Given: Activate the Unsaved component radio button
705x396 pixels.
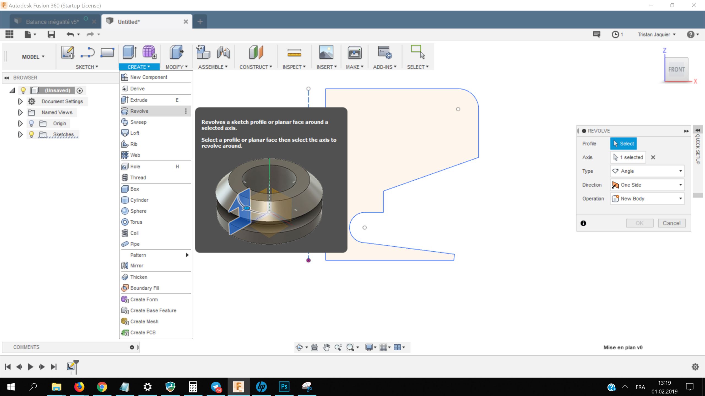Looking at the screenshot, I should [80, 90].
